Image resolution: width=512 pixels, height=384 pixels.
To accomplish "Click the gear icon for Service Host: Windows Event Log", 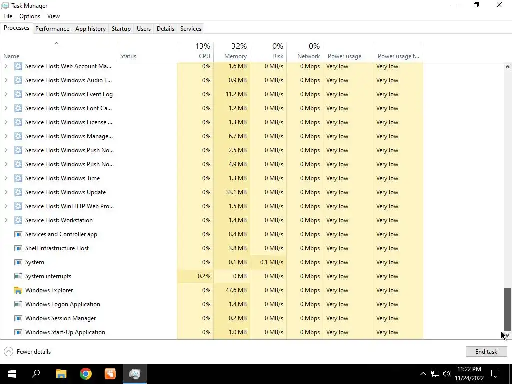I will pos(18,94).
